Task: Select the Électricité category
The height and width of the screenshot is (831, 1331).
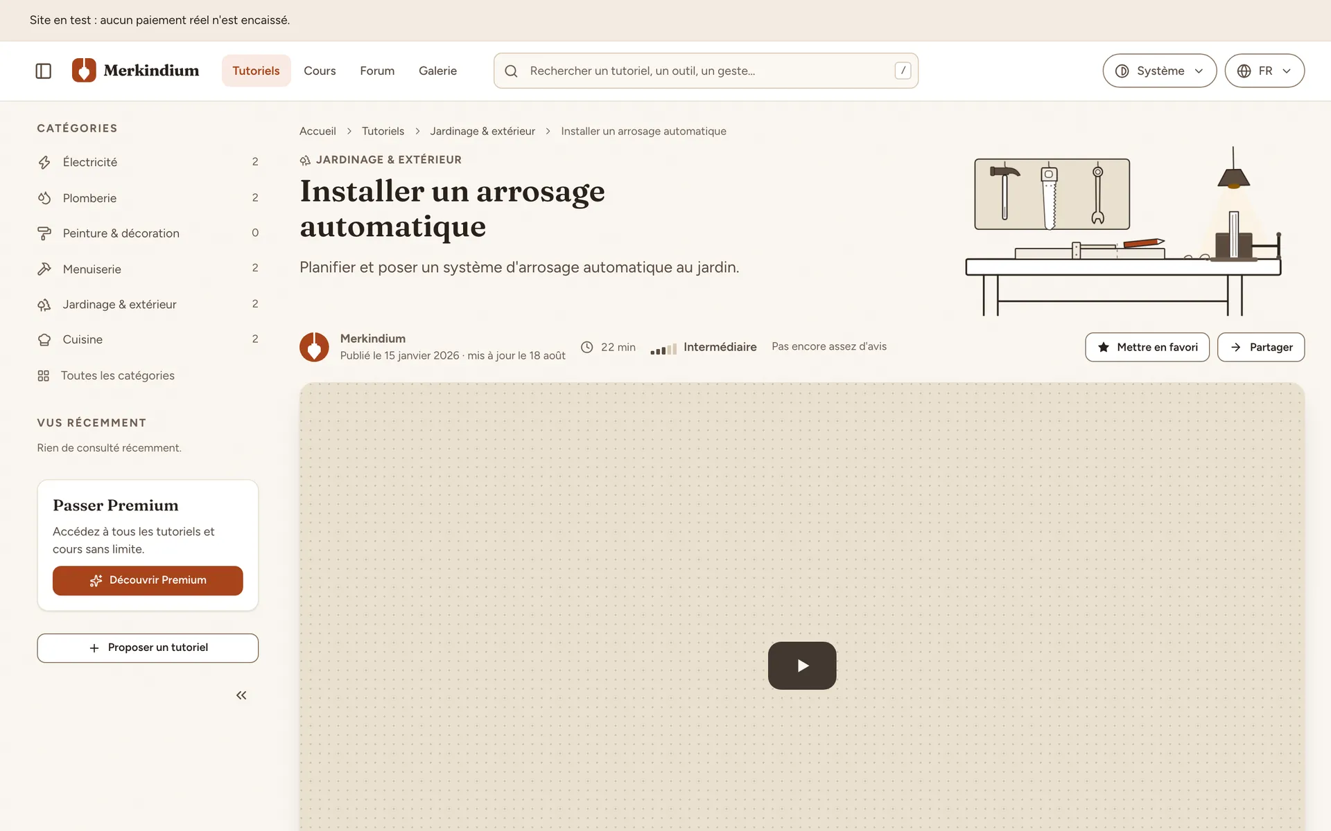Action: [x=148, y=162]
